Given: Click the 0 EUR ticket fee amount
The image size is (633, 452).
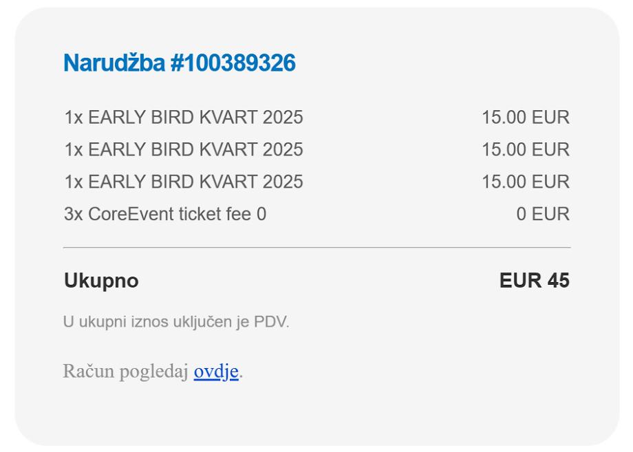Looking at the screenshot, I should tap(543, 215).
